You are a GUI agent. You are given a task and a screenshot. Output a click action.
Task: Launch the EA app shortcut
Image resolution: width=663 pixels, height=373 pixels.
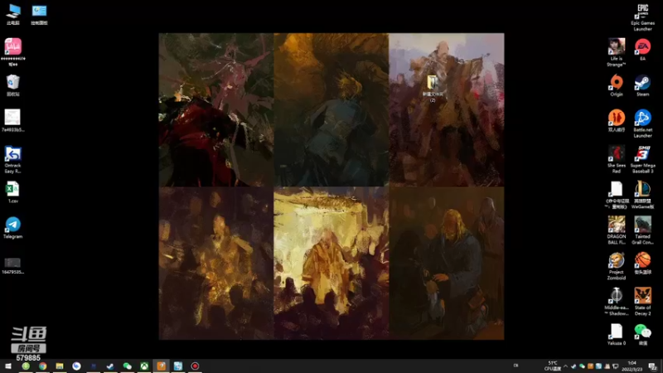tap(642, 50)
